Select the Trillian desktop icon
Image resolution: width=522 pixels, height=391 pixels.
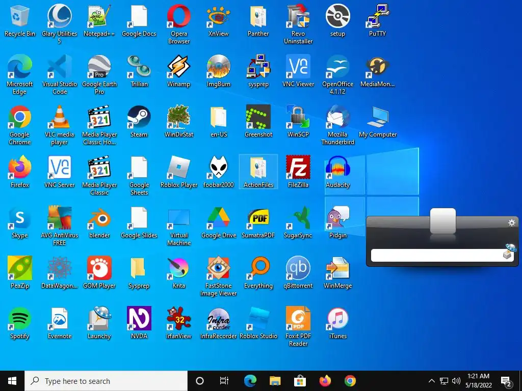pos(139,71)
